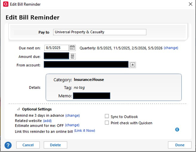Check Print check with Quicken
196x152 pixels.
pos(107,122)
